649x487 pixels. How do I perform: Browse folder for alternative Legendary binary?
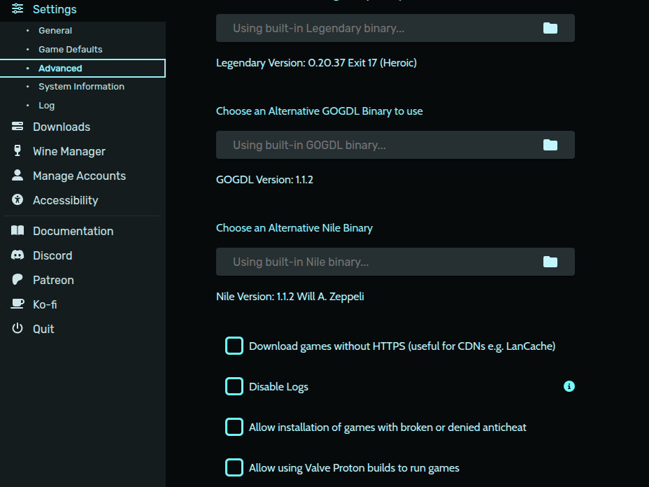coord(550,28)
